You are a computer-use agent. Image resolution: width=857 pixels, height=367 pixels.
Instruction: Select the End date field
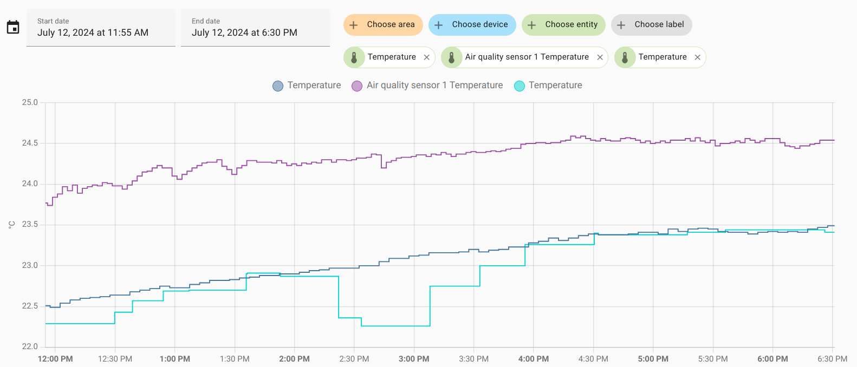(255, 28)
